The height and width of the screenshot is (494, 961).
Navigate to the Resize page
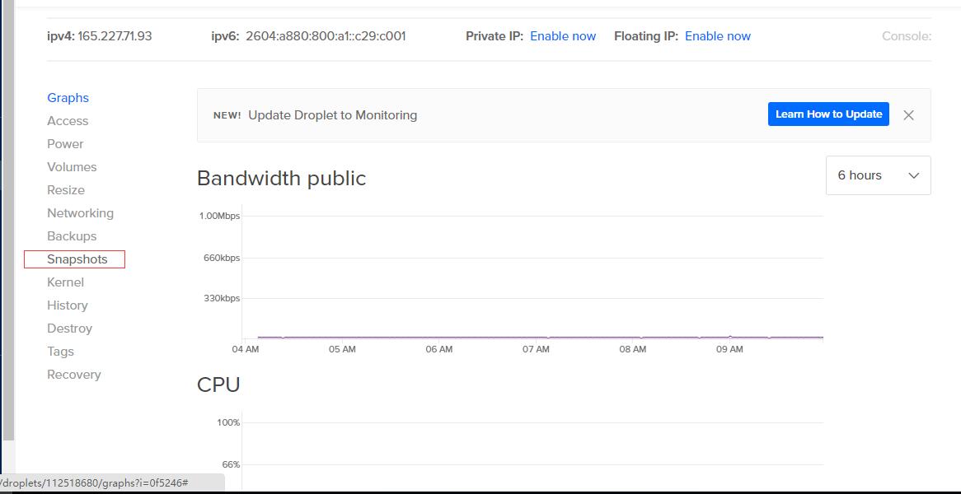(x=66, y=190)
